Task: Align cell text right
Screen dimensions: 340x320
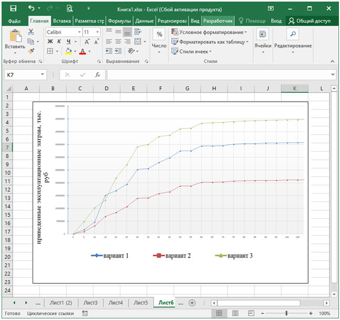Action: [x=128, y=41]
